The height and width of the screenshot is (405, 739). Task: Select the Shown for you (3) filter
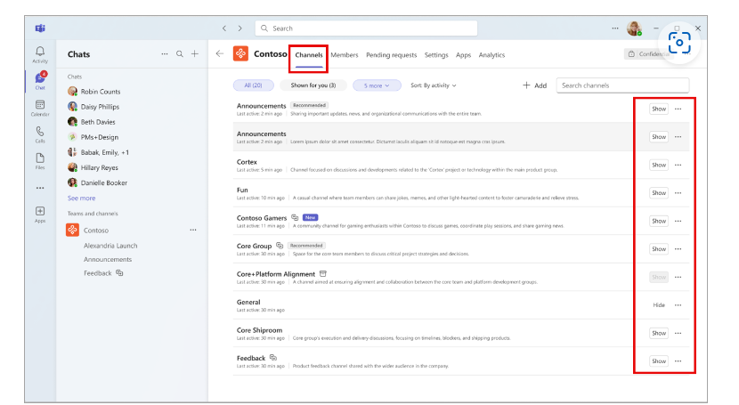[x=313, y=85]
